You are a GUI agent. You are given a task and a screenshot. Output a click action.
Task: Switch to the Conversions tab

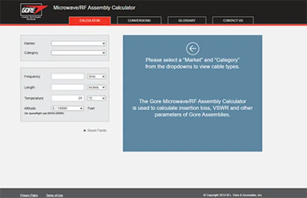click(x=139, y=21)
